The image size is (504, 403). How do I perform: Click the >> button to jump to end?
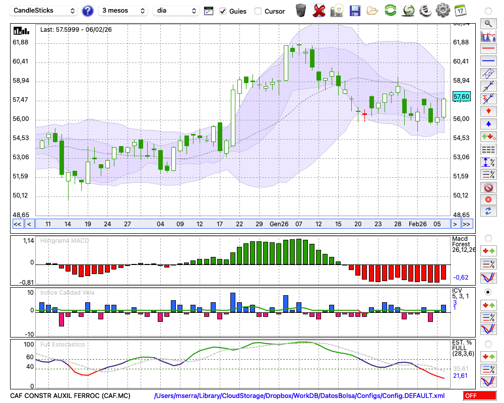[x=467, y=224]
